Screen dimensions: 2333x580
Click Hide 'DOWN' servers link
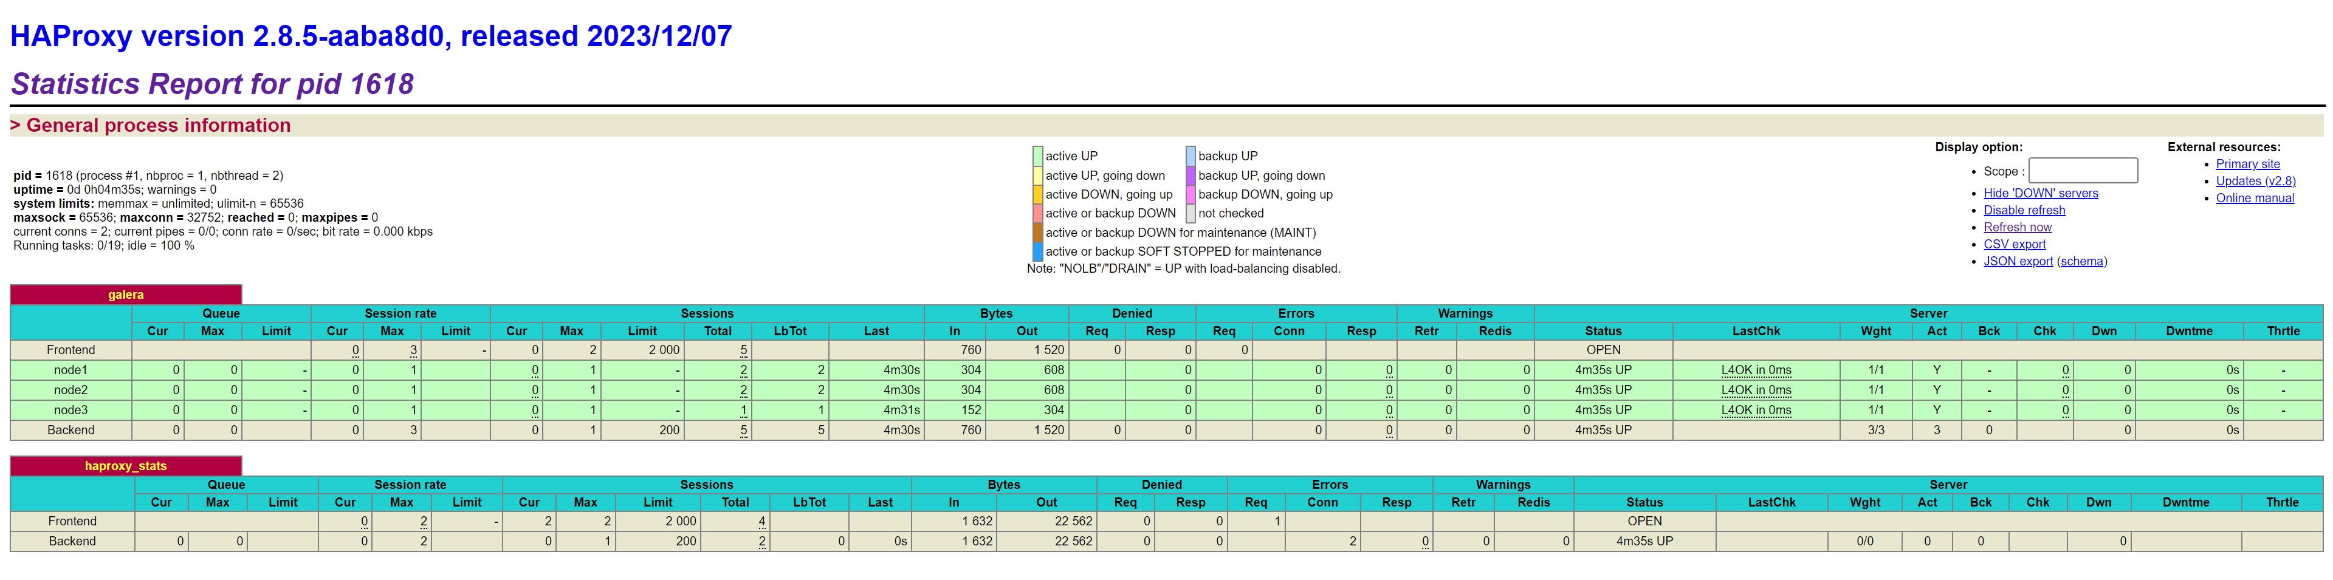pyautogui.click(x=2041, y=193)
